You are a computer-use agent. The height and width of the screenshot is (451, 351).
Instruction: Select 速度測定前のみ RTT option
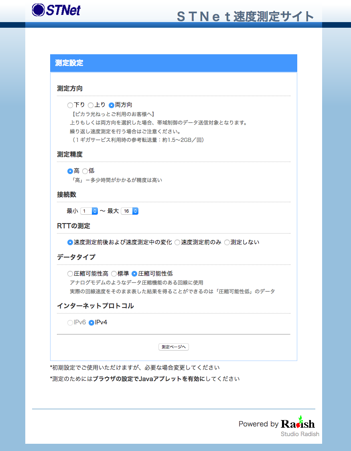click(x=177, y=242)
